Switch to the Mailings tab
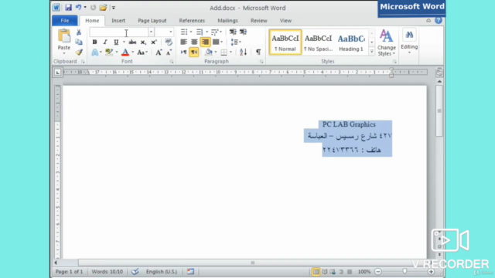The height and width of the screenshot is (278, 495). click(227, 21)
